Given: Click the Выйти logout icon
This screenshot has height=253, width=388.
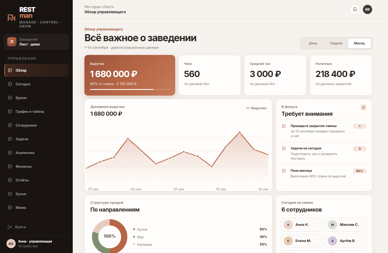Looking at the screenshot, I should tap(10, 227).
